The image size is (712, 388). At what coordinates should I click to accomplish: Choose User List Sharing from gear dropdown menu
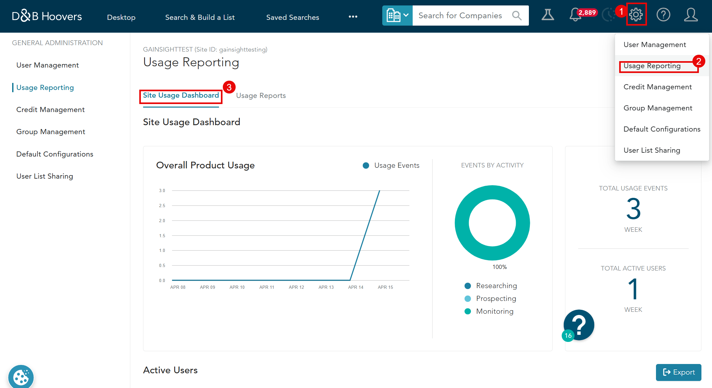point(662,150)
